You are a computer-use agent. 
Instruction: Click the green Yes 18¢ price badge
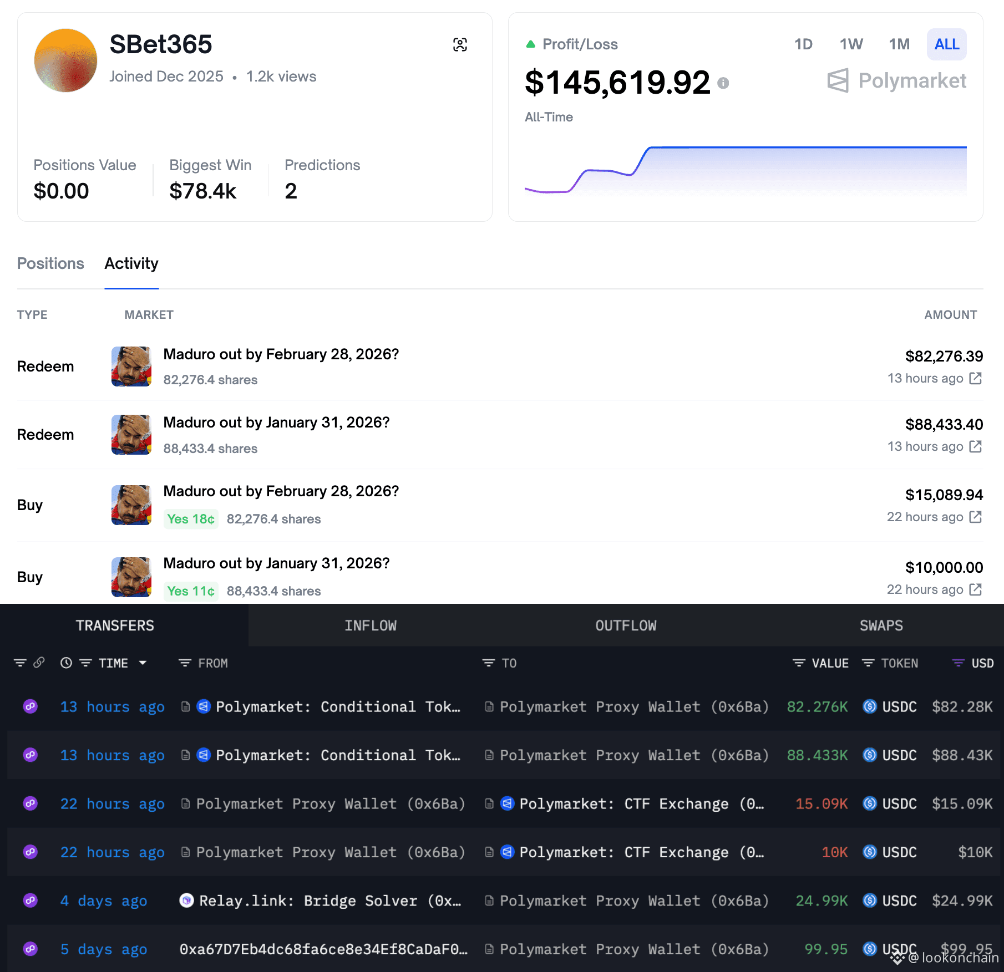tap(191, 518)
